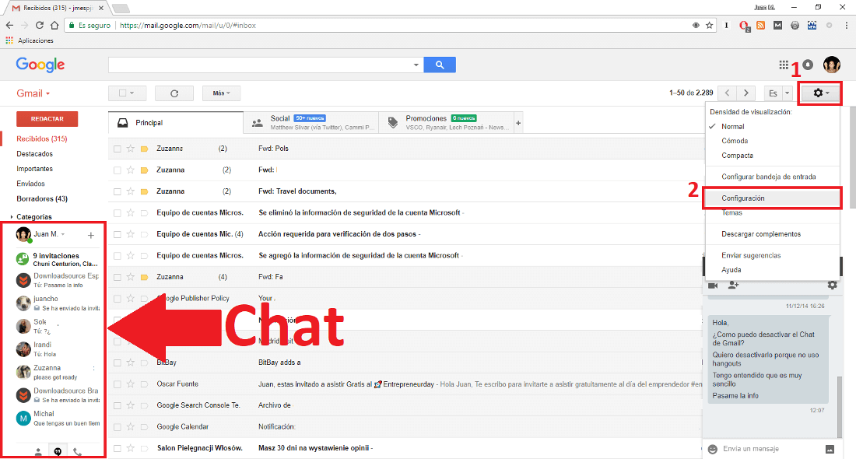This screenshot has width=856, height=459.
Task: Tick checkbox for Google Calendar email
Action: point(118,427)
